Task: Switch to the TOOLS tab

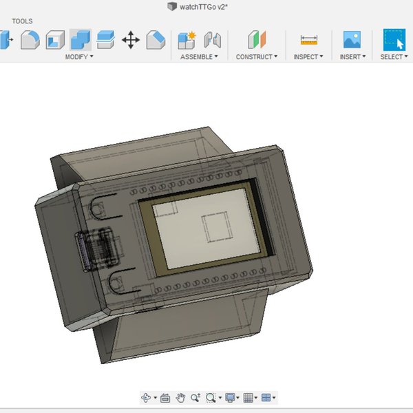Action: 22,21
